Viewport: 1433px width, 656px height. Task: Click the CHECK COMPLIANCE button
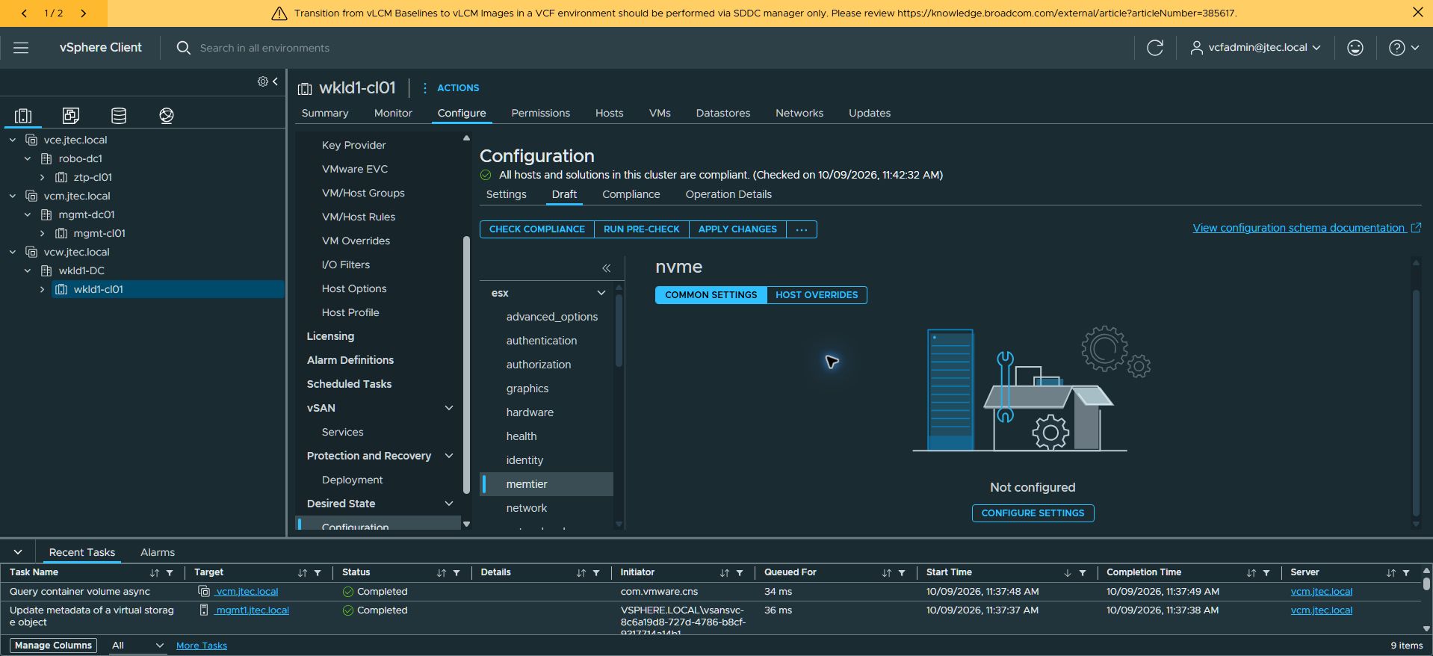(x=537, y=229)
